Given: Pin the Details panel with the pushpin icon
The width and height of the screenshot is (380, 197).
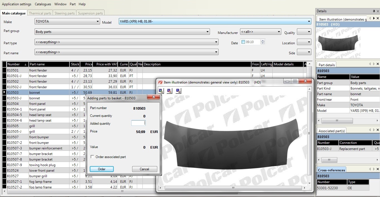Looking at the screenshot, I should pos(374,11).
